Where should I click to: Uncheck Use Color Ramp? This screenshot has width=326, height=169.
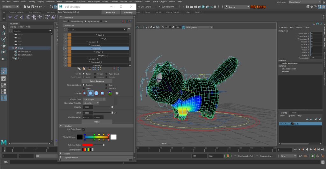[x=84, y=129]
